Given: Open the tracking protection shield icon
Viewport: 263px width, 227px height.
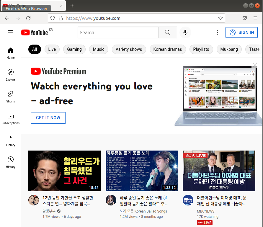Looking at the screenshot, I should tap(53, 18).
